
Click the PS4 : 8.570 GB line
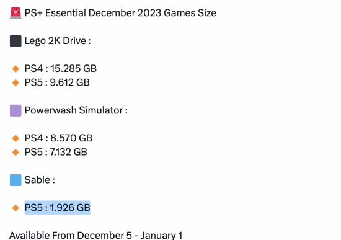tap(58, 138)
